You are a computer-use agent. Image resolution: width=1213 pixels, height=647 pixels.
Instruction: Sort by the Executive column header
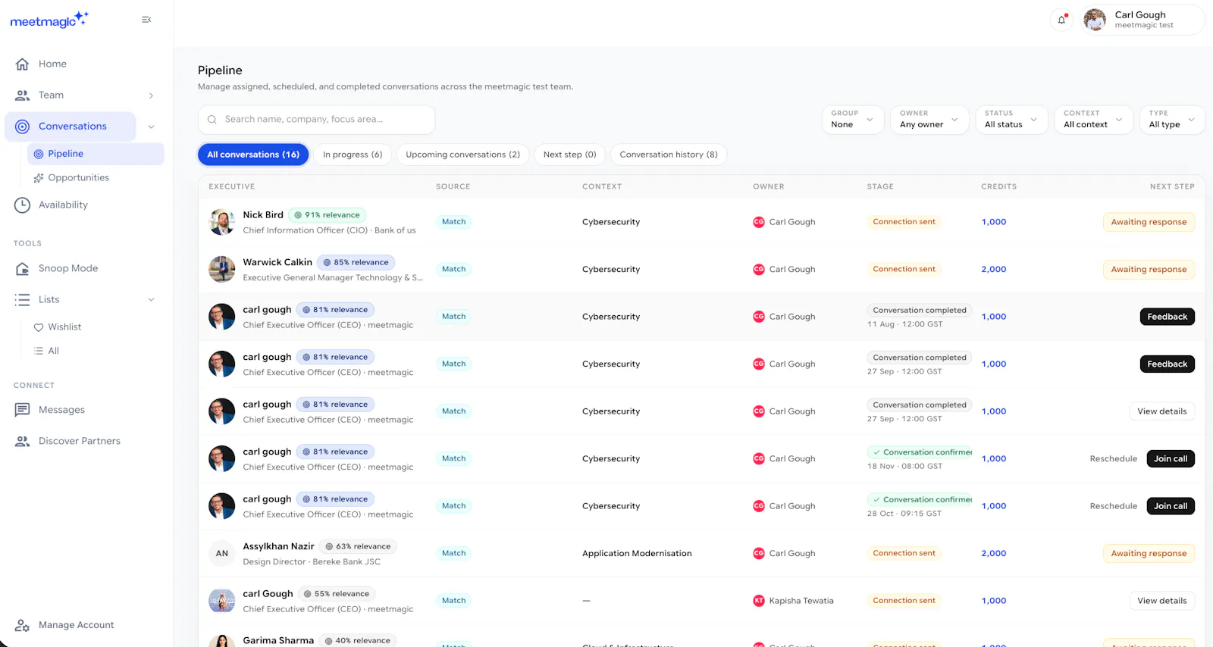[x=232, y=187]
